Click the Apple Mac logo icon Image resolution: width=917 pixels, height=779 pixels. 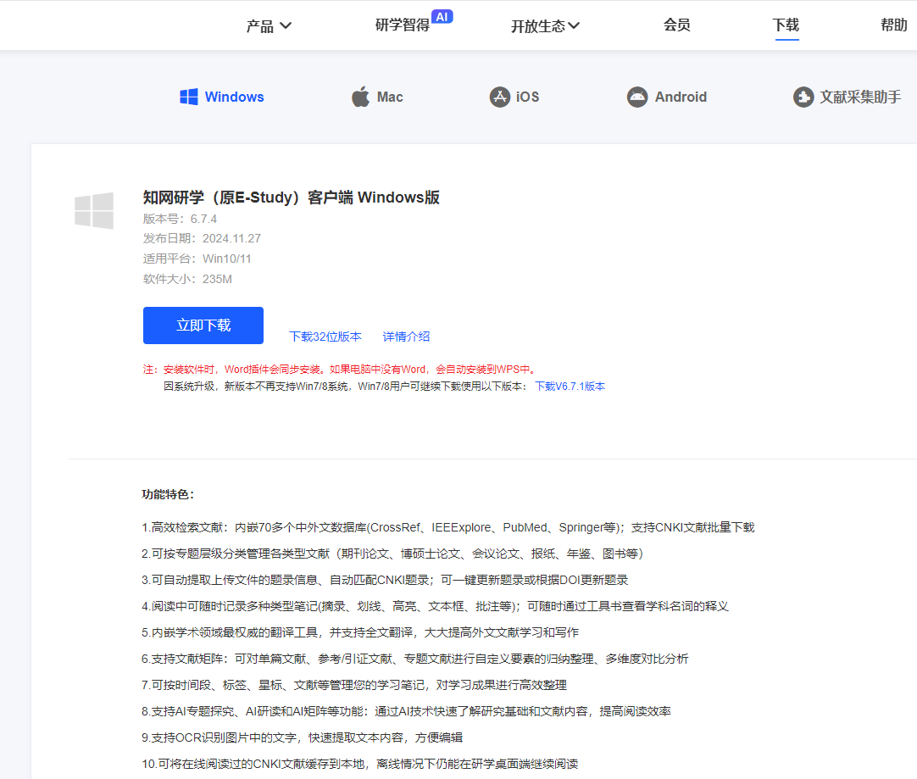click(360, 97)
